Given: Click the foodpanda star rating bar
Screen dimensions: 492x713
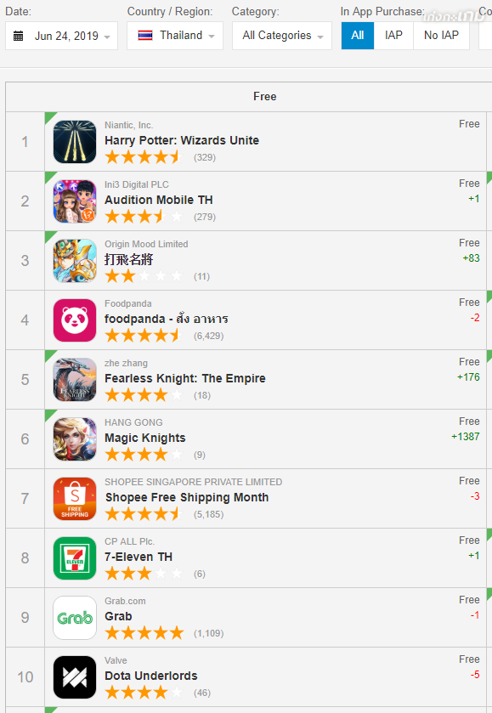Looking at the screenshot, I should (144, 336).
